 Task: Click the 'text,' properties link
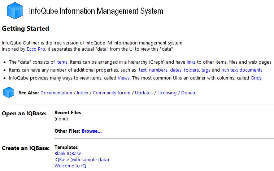coord(143,70)
